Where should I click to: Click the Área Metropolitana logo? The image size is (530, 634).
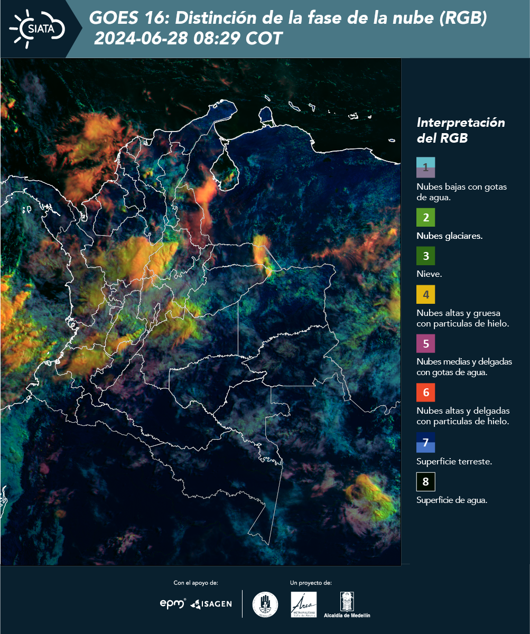[304, 604]
